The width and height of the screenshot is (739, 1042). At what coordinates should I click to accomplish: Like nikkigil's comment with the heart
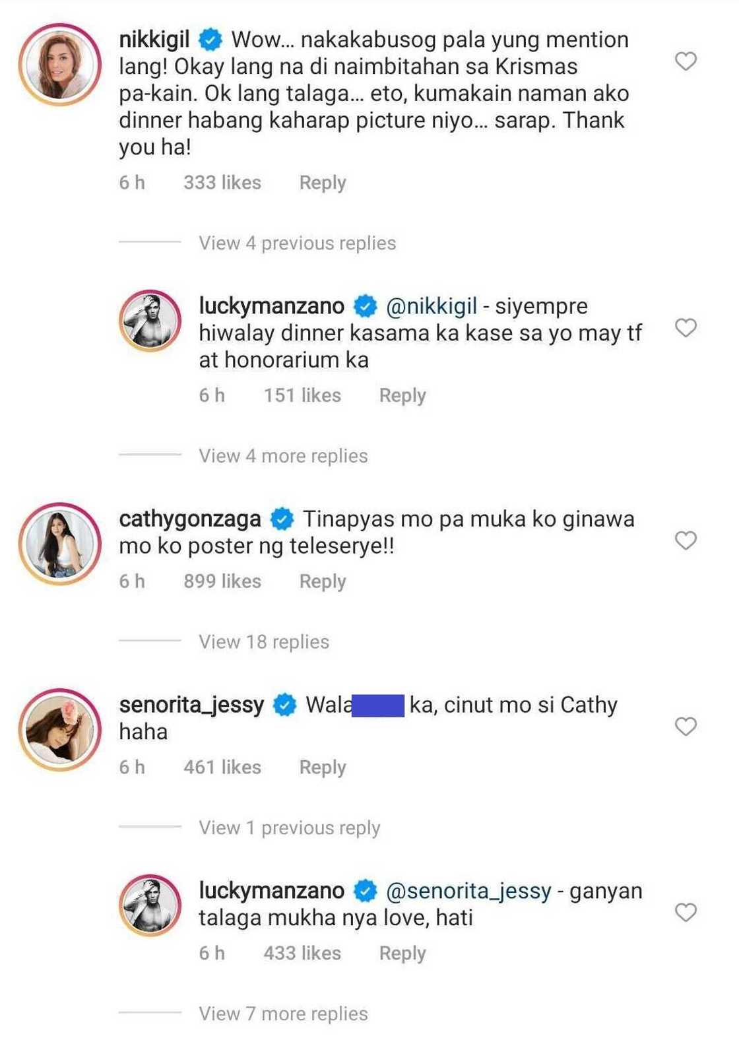(x=686, y=61)
